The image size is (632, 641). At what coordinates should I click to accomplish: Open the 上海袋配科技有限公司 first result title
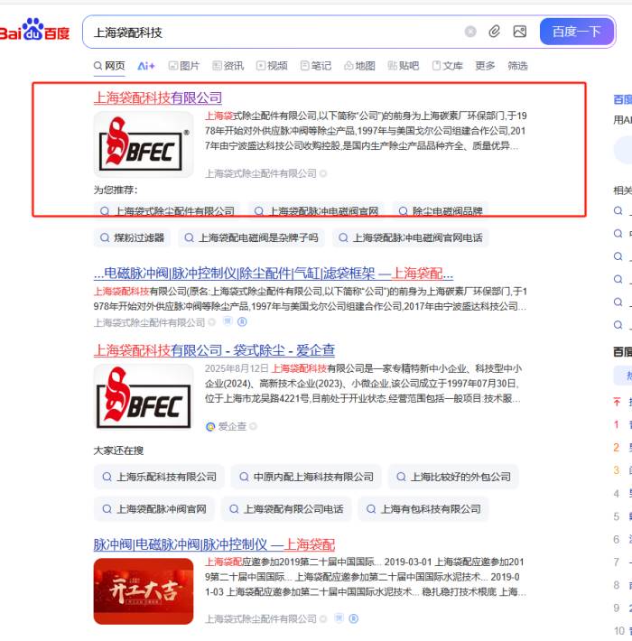[158, 98]
